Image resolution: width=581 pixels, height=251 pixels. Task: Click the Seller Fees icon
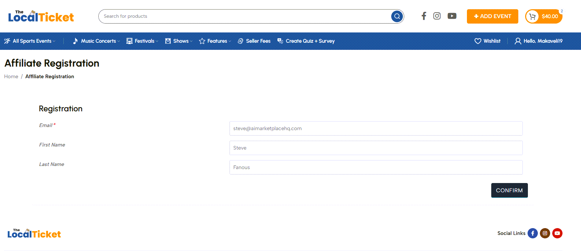[240, 41]
